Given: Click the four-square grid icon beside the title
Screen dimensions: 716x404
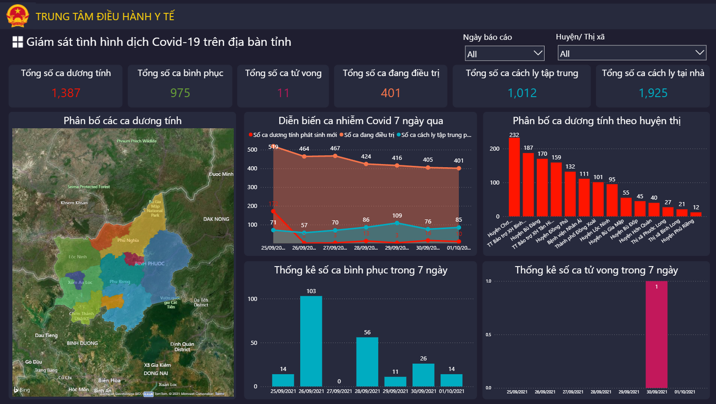Looking at the screenshot, I should (18, 42).
